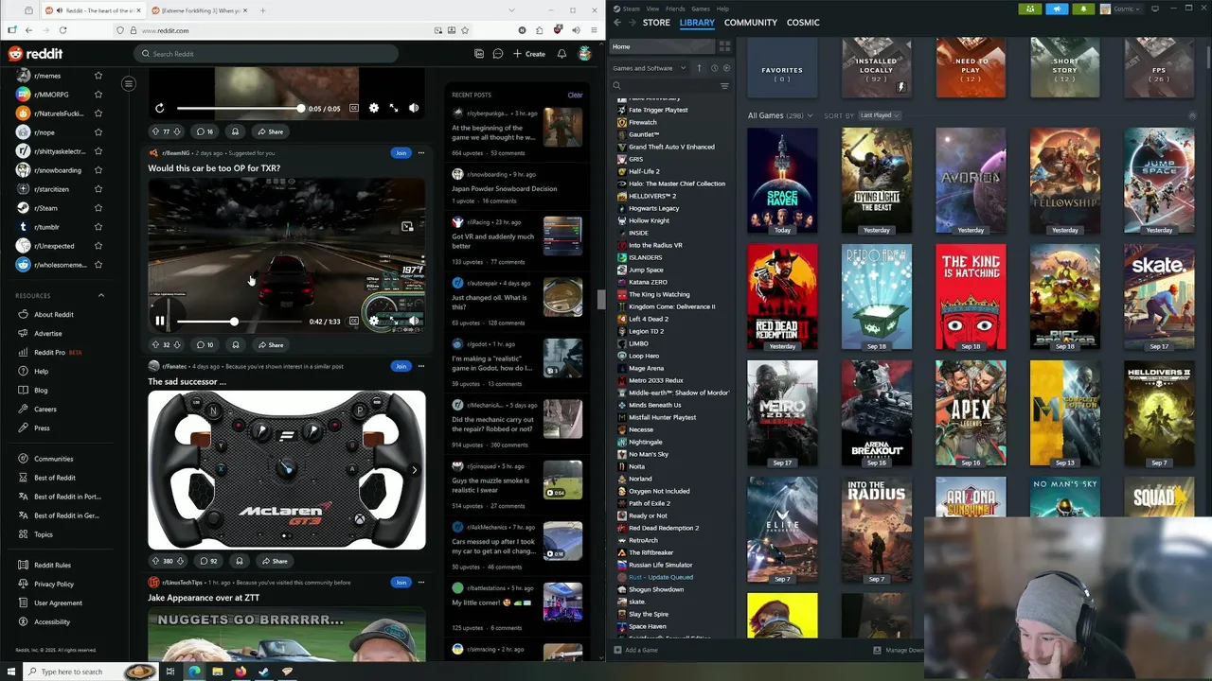Open the Last Played sort dropdown
This screenshot has width=1212, height=681.
click(x=880, y=115)
